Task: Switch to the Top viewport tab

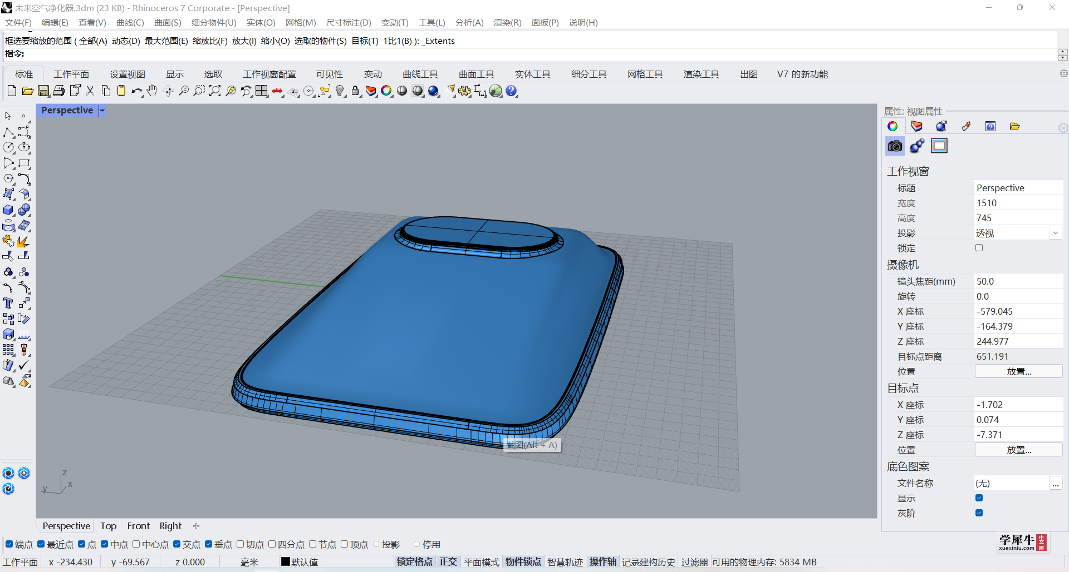Action: [x=109, y=526]
